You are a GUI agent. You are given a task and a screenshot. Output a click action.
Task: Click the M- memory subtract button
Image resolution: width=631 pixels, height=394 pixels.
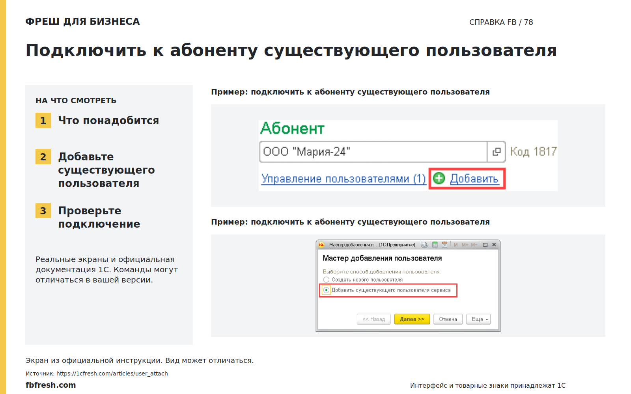coord(474,245)
